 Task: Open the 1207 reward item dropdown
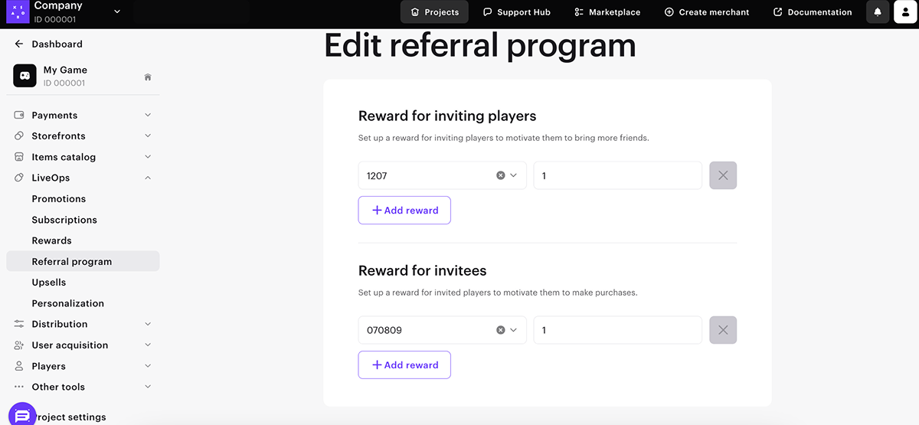[514, 175]
